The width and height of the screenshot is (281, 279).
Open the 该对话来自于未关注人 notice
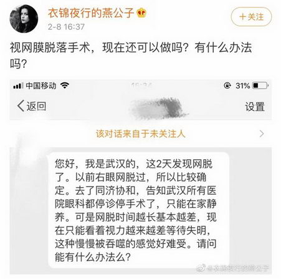140,134
